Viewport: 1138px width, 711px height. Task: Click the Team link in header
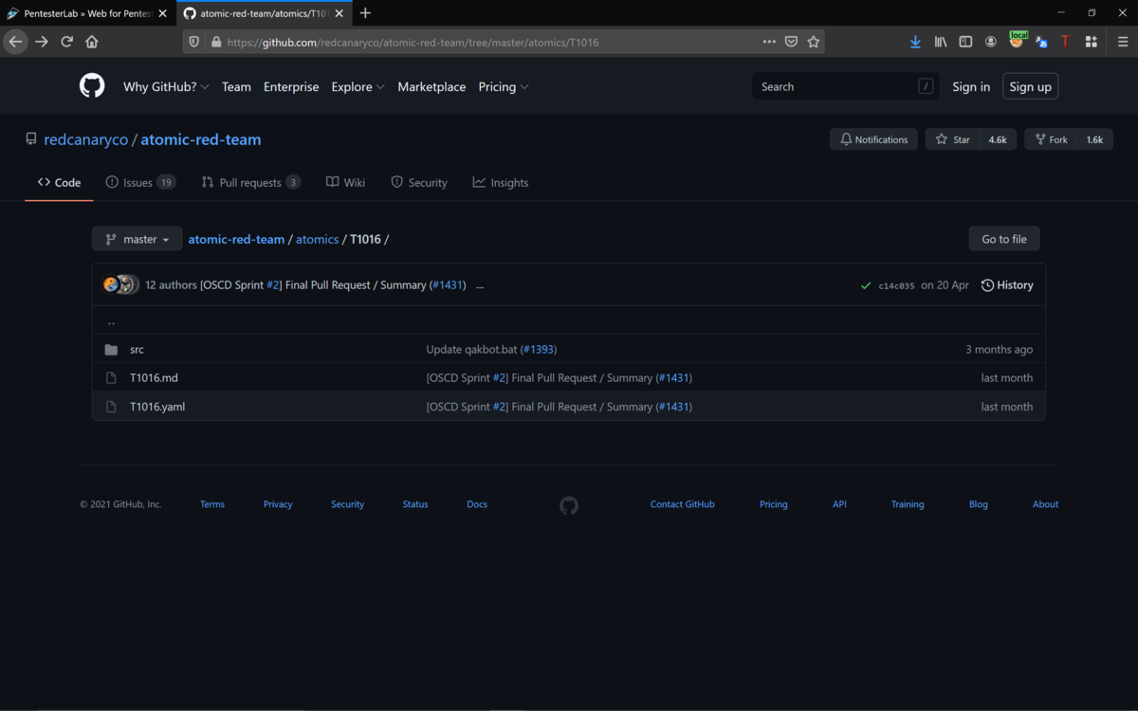(x=236, y=86)
